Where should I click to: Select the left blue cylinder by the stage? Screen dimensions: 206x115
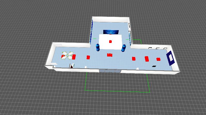point(98,47)
